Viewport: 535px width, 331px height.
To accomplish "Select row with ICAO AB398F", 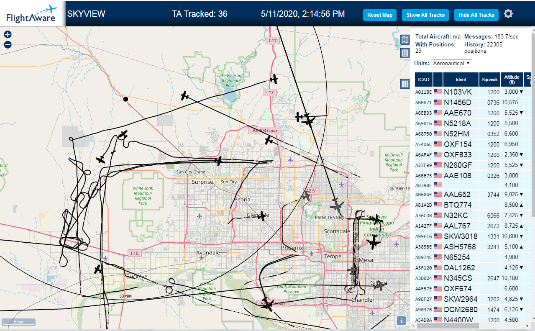I will coord(473,185).
